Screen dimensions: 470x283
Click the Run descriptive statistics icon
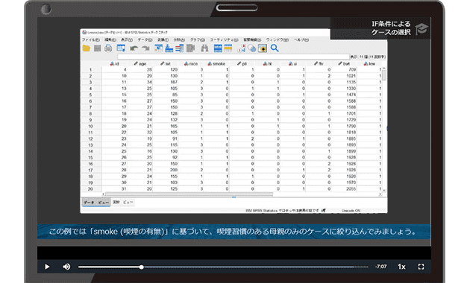(x=190, y=48)
